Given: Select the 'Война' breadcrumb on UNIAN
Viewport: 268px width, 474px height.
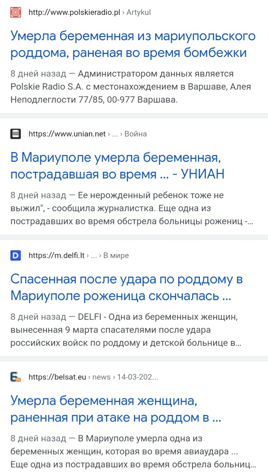Looking at the screenshot, I should 135,134.
